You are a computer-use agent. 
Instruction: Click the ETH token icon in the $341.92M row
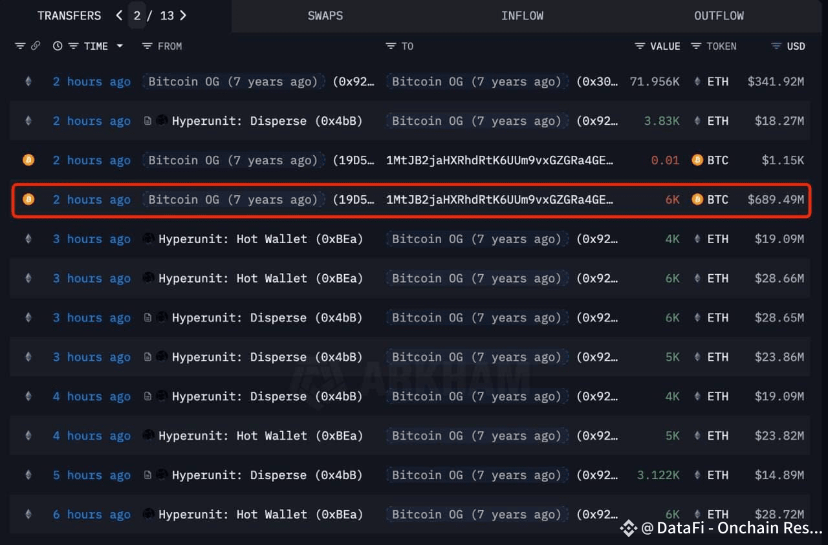[697, 81]
